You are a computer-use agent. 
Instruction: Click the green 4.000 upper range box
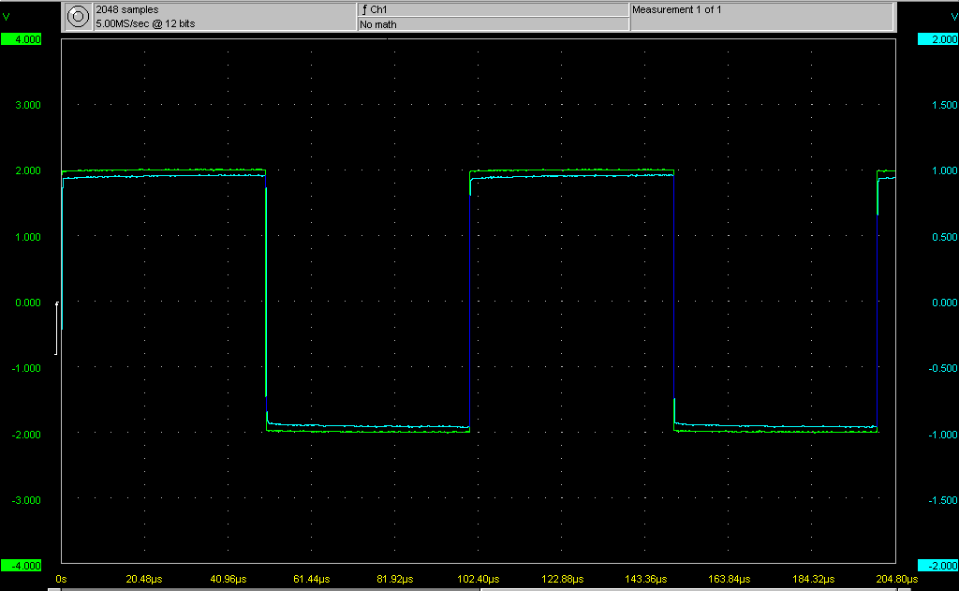[x=22, y=39]
